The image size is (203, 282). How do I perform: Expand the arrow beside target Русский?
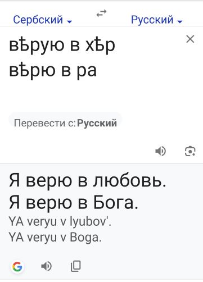(x=180, y=21)
